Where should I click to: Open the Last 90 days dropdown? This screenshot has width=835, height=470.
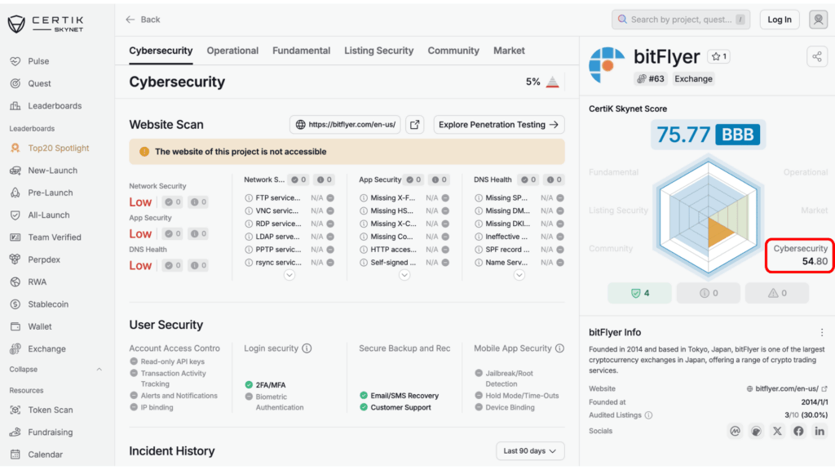point(530,451)
